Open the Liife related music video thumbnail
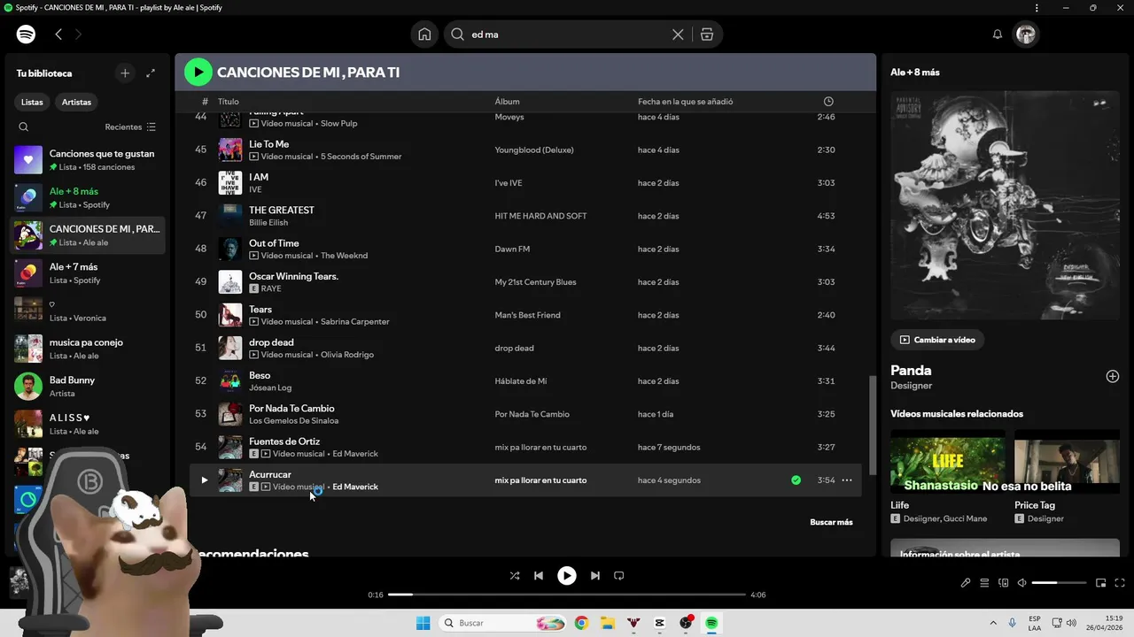Screen dimensions: 1134x637 (947, 462)
